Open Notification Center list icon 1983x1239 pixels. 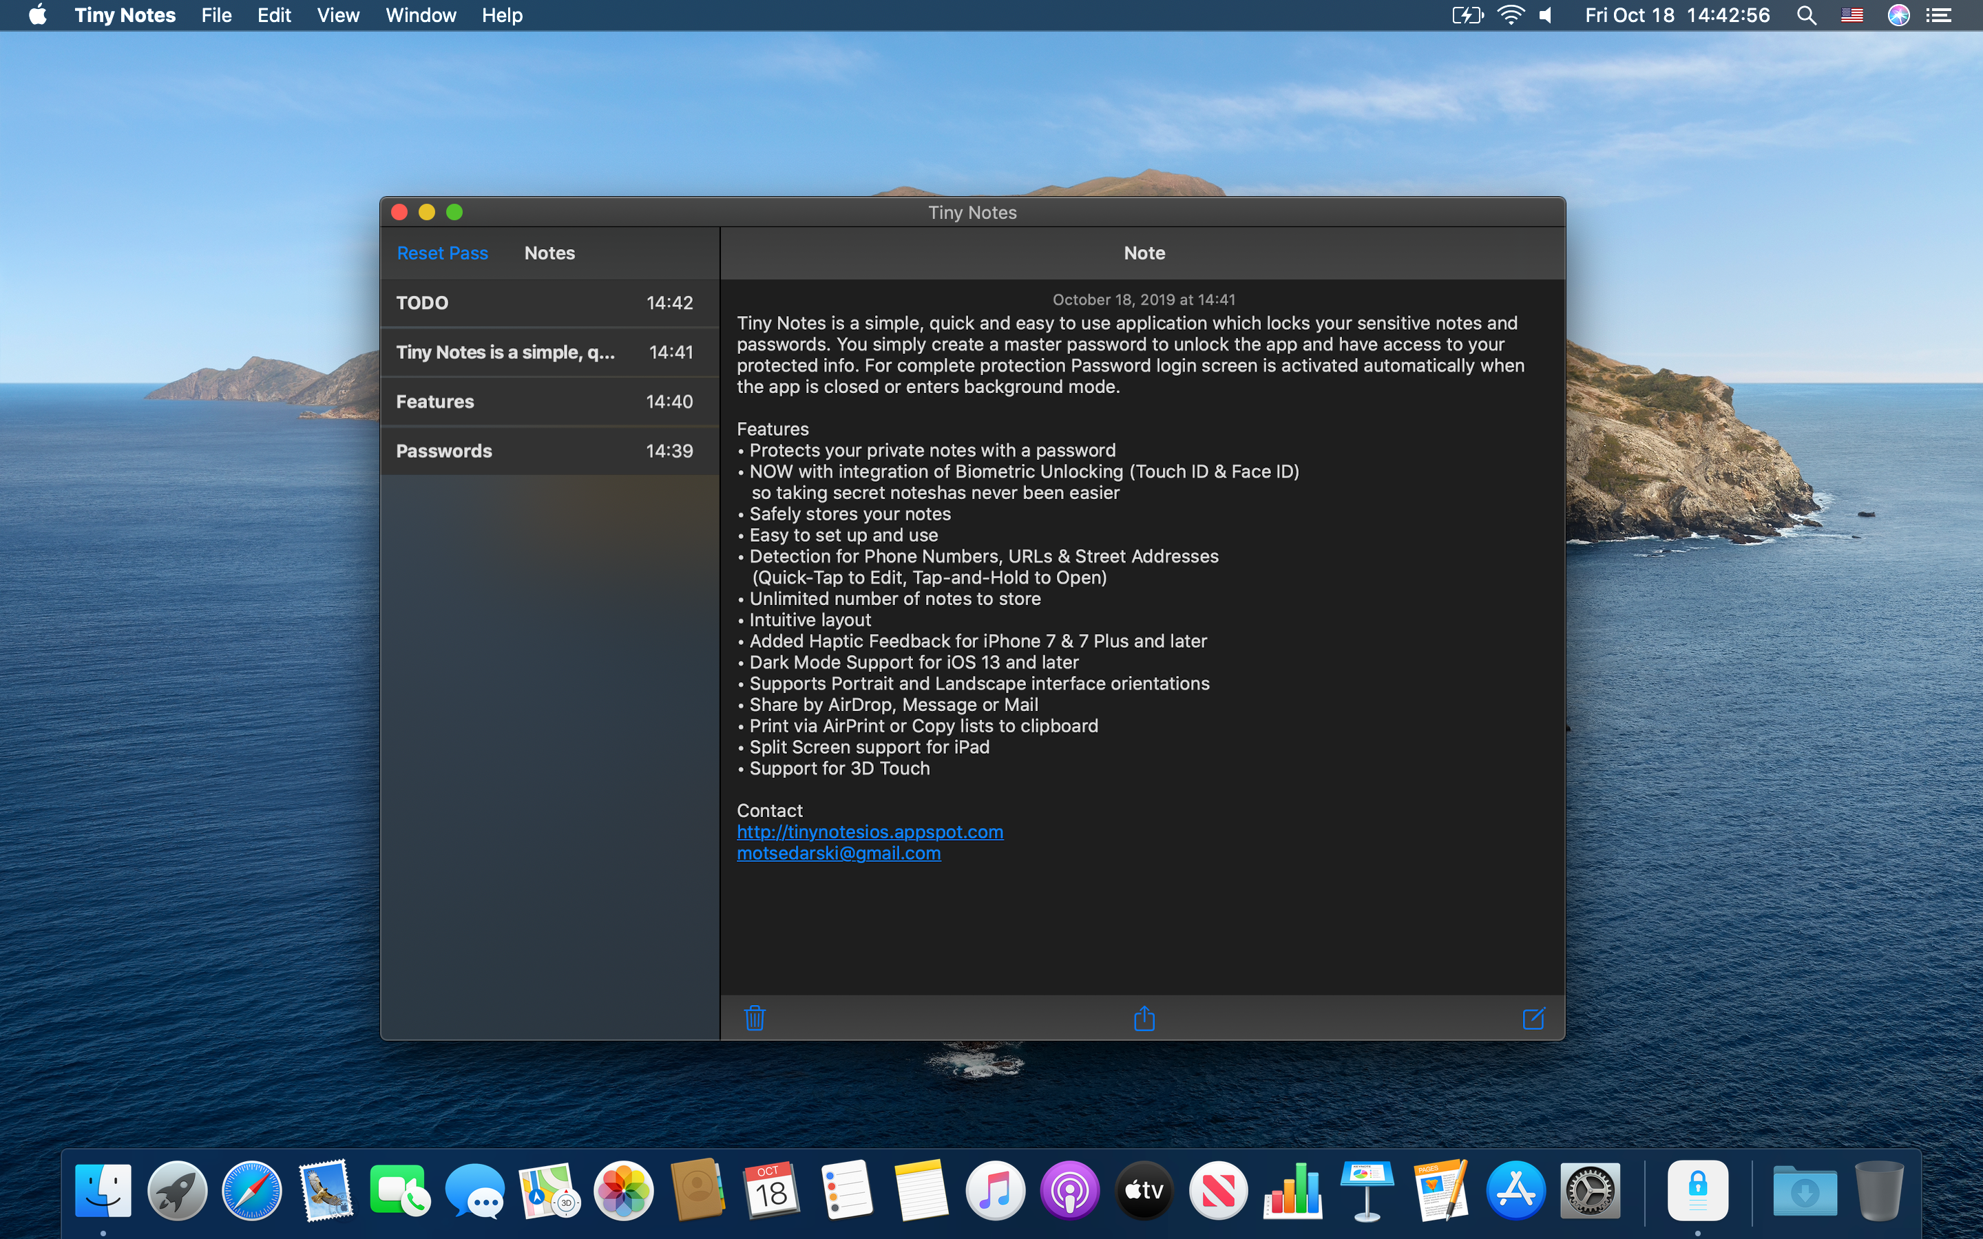point(1939,16)
